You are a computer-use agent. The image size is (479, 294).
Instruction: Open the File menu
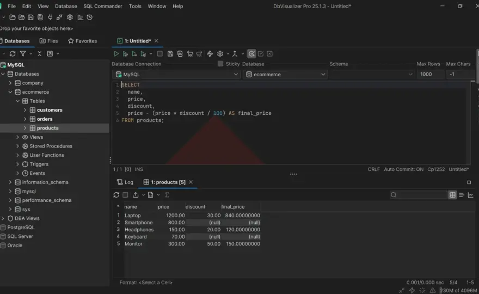(x=11, y=6)
